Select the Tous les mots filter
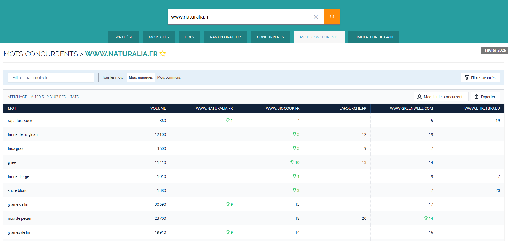The height and width of the screenshot is (241, 508). coord(113,77)
